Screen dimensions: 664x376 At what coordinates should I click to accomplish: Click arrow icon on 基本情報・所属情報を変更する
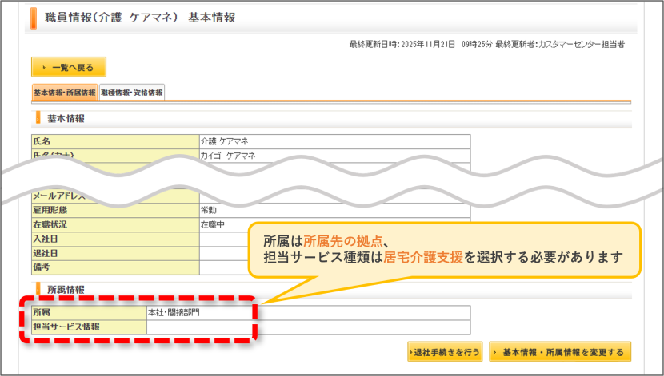(x=494, y=352)
